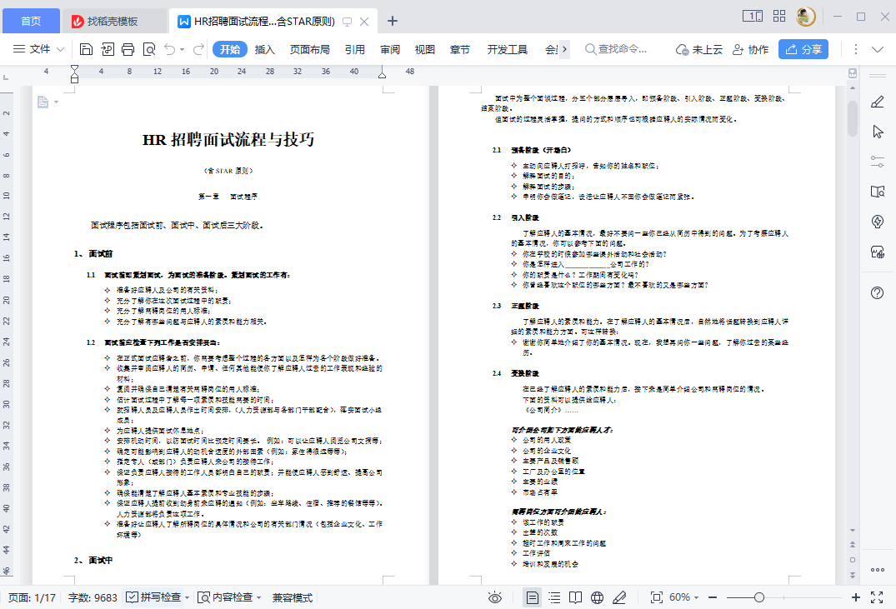This screenshot has height=609, width=896.
Task: Click the document outline page icon
Action: coord(43,102)
